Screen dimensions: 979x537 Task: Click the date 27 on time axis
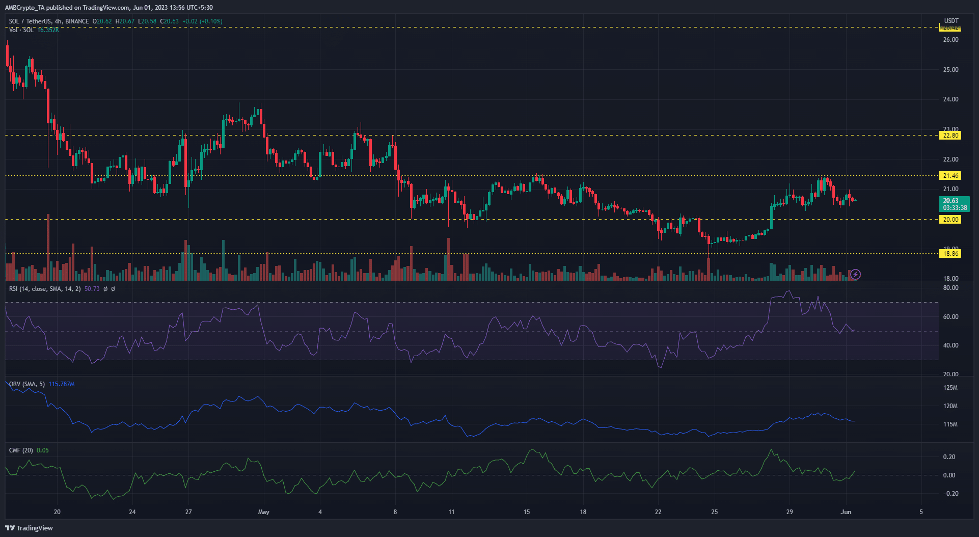188,512
